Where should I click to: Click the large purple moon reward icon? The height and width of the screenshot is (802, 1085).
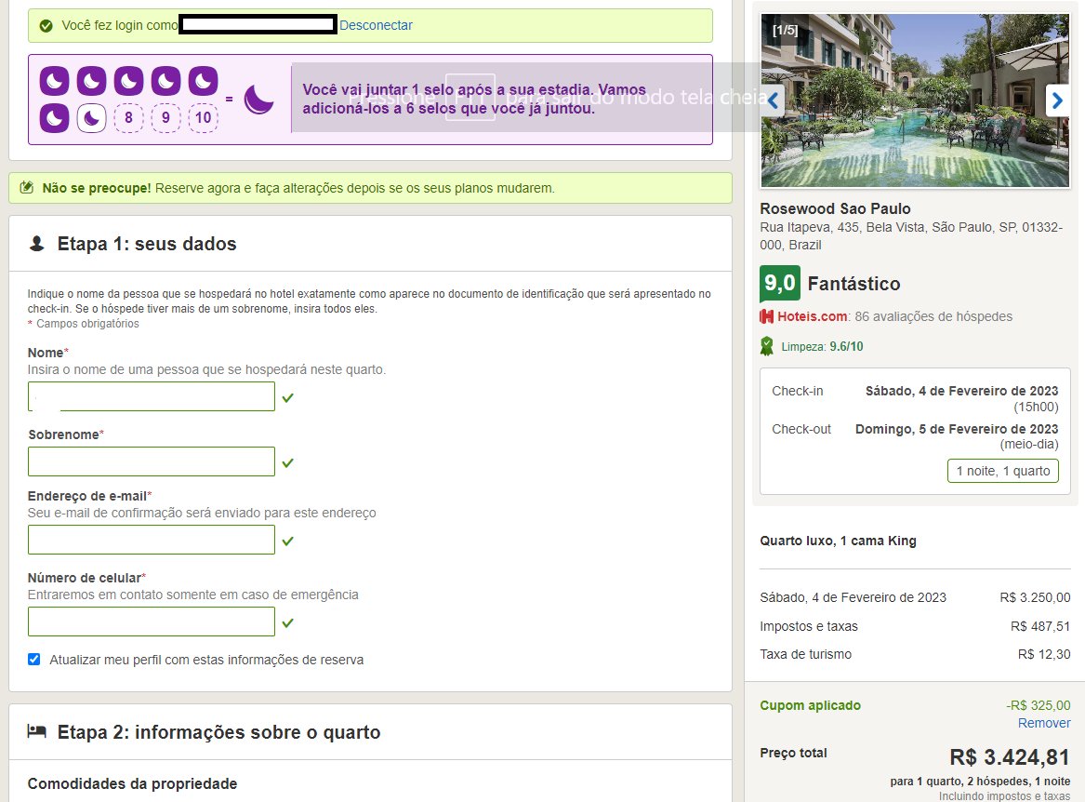[258, 99]
